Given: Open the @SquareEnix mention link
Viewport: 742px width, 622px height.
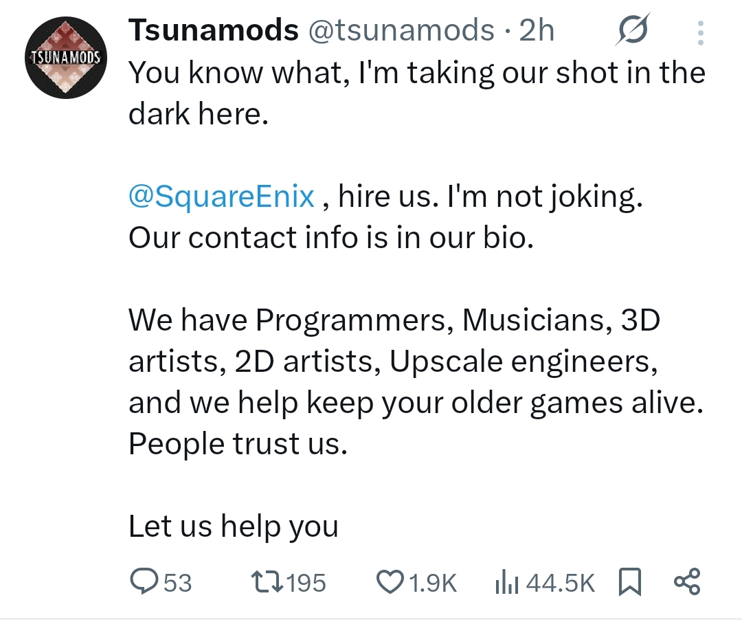Looking at the screenshot, I should 222,197.
